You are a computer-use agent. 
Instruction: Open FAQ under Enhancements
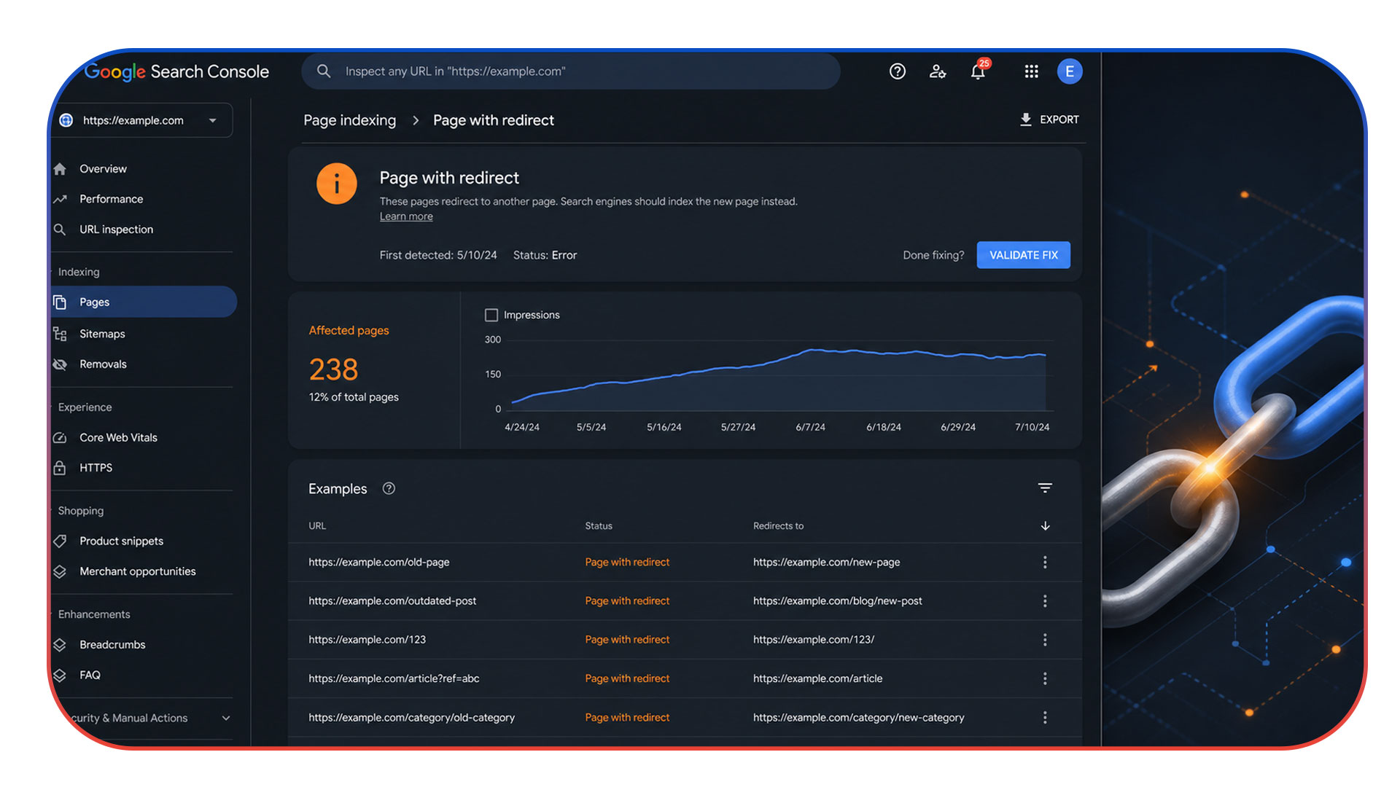pyautogui.click(x=90, y=676)
